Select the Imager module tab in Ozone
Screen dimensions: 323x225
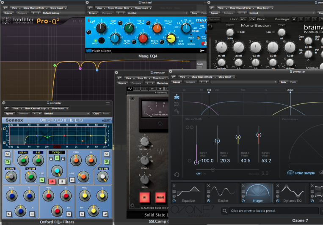(x=257, y=193)
